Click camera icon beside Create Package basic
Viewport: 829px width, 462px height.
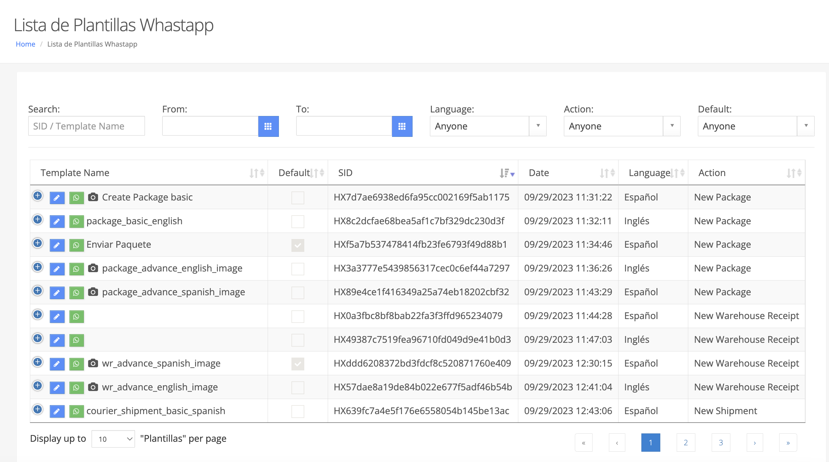[x=93, y=197]
